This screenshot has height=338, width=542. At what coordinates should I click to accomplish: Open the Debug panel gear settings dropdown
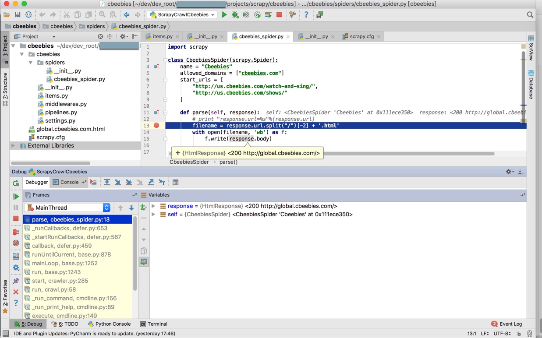point(510,172)
